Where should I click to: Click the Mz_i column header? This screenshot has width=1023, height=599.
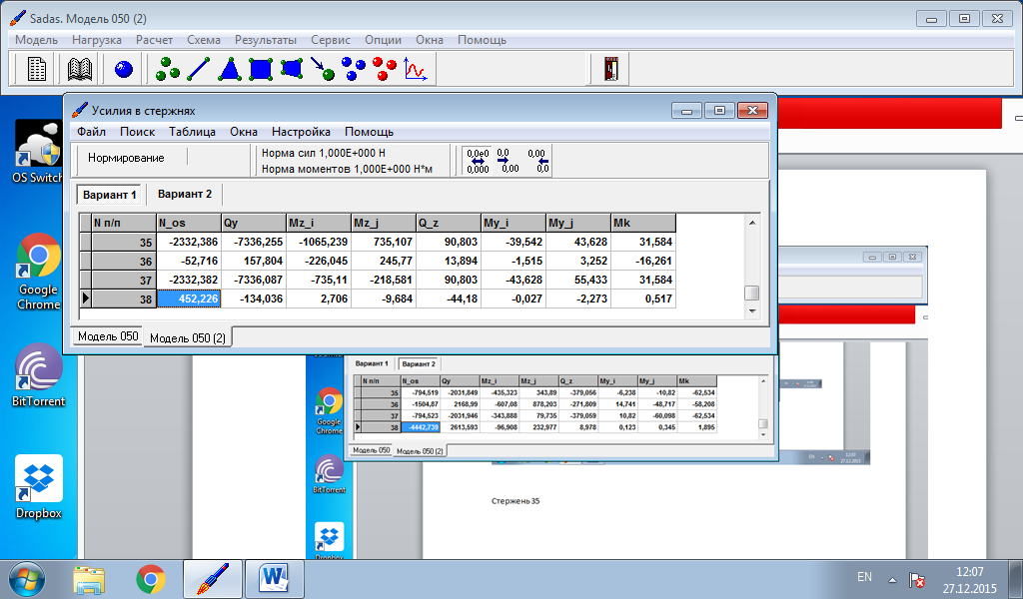coord(319,223)
